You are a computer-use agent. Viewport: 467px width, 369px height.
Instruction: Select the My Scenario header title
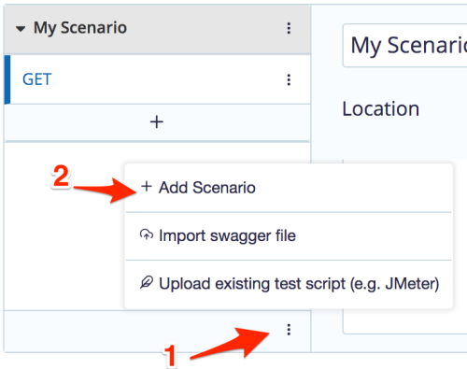pos(80,28)
